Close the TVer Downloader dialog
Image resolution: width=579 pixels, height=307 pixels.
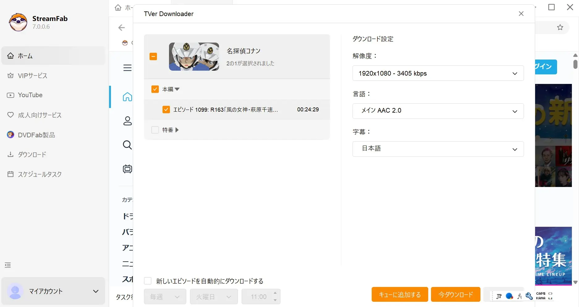(521, 14)
